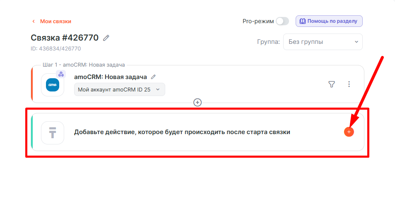Enable the Pro-режим switch
The image size is (395, 221).
tap(282, 21)
